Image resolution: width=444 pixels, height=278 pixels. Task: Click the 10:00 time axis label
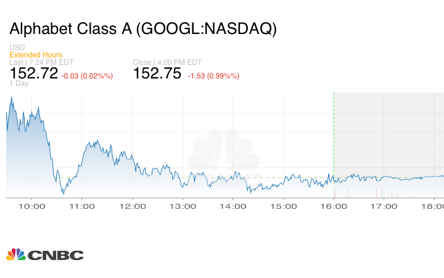(32, 206)
